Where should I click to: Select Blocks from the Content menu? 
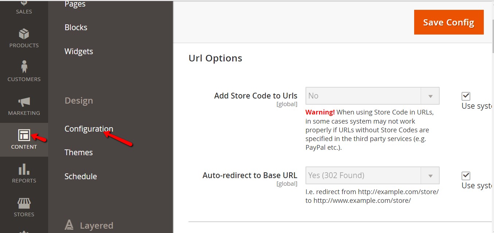pyautogui.click(x=76, y=28)
